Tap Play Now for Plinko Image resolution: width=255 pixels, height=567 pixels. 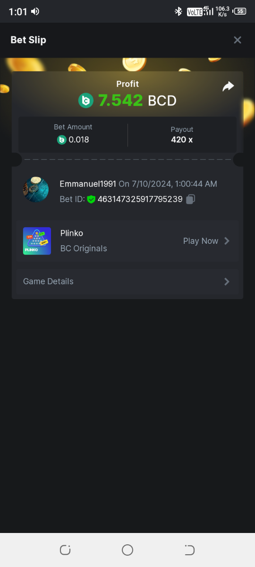(x=201, y=241)
